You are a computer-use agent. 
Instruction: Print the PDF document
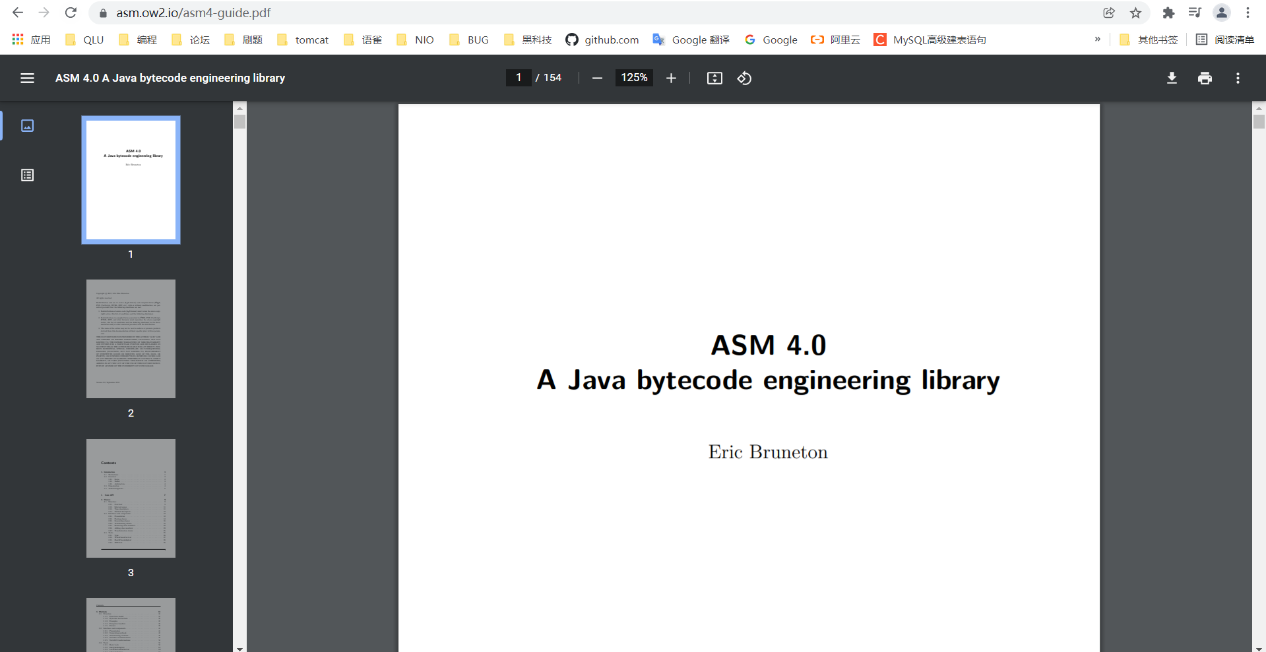coord(1205,78)
